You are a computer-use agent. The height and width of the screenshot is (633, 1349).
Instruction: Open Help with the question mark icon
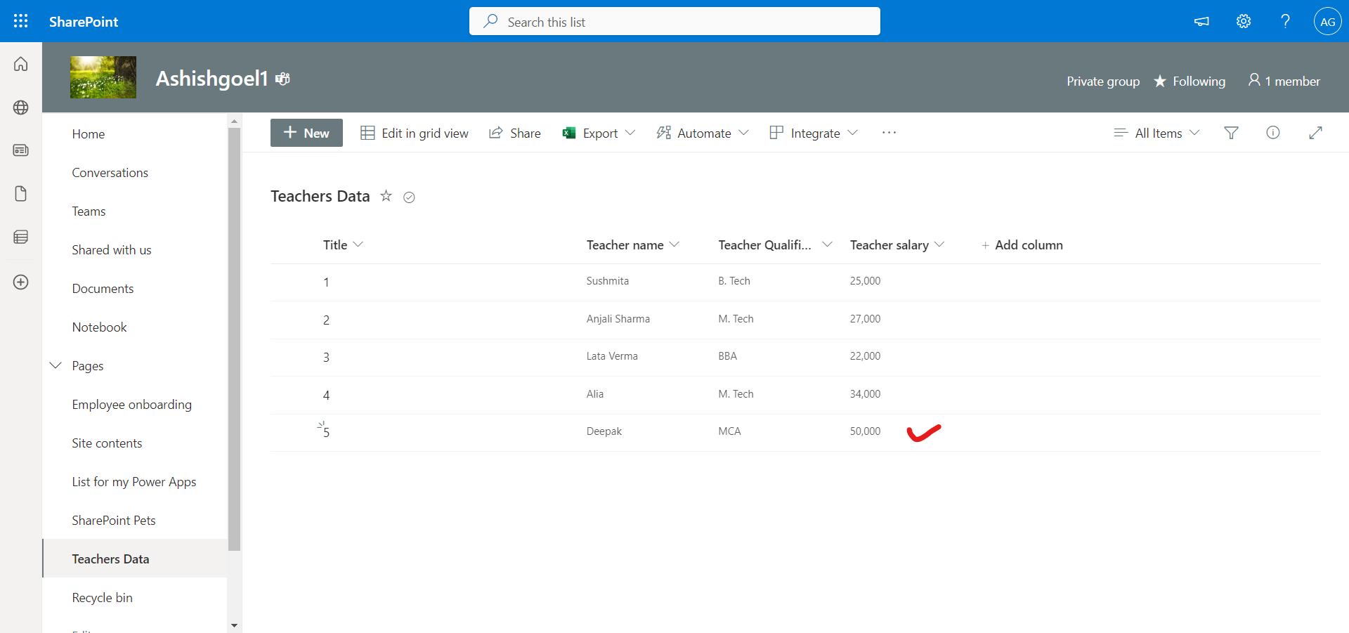[1285, 21]
